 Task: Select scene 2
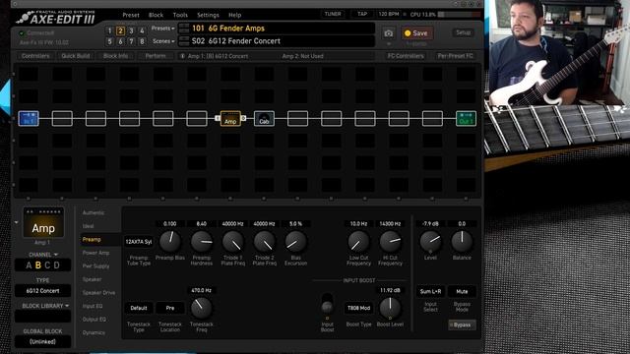pos(120,30)
